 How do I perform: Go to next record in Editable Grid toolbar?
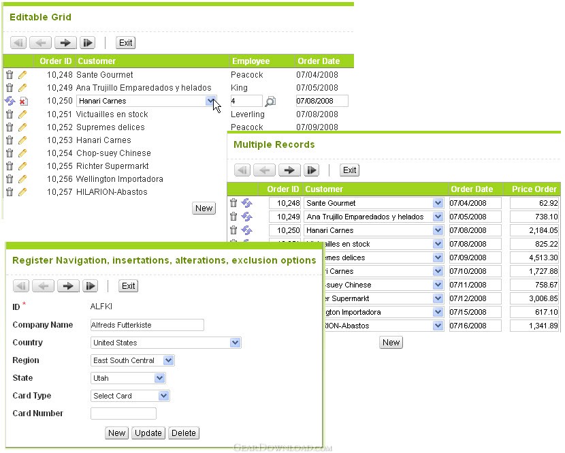coord(65,43)
